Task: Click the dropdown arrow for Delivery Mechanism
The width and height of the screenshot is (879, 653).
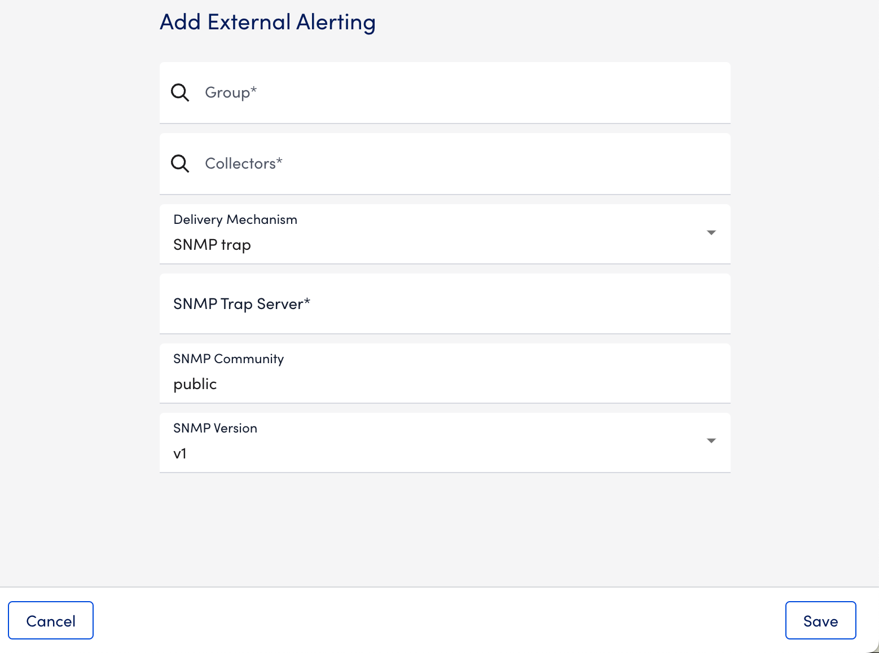Action: pos(711,232)
